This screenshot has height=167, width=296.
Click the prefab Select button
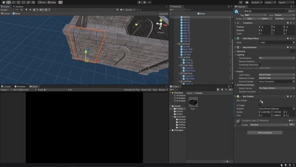tap(265, 19)
